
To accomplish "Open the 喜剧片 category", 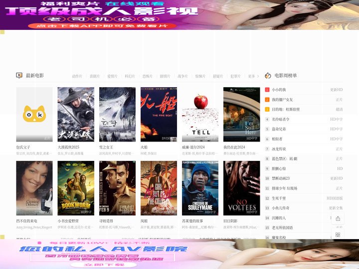I will click(95, 76).
